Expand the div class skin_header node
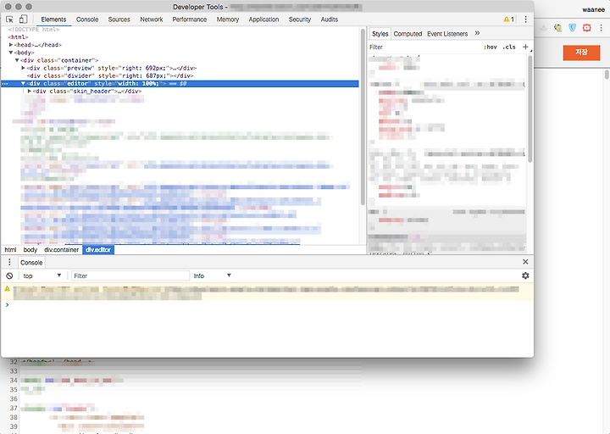Screen dimensions: 610x434 30,91
